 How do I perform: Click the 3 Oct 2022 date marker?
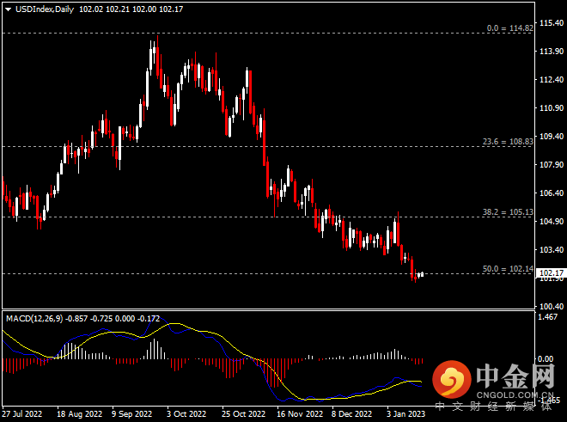184,413
